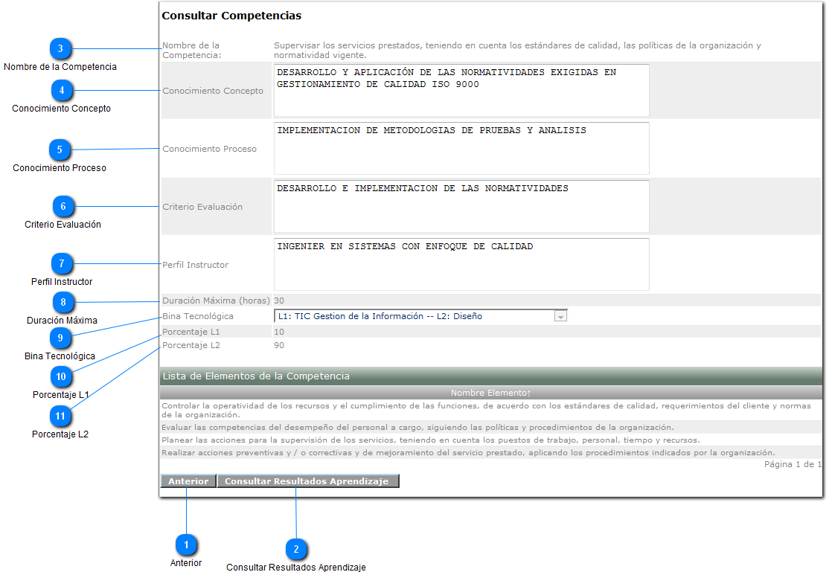
Task: Click the numbered callout badge 9
Action: point(61,338)
